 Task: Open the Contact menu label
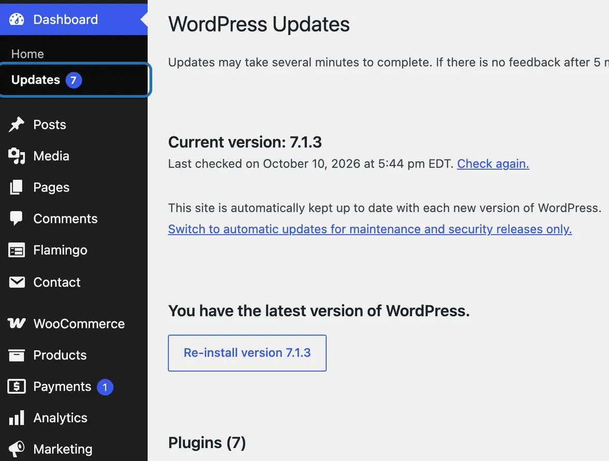(57, 282)
